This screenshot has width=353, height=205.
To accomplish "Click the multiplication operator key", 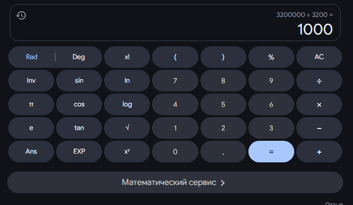I will 319,104.
